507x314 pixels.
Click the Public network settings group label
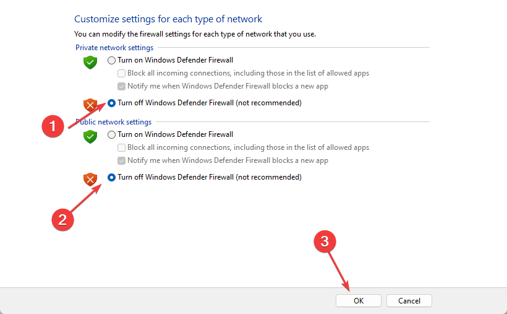(x=114, y=122)
